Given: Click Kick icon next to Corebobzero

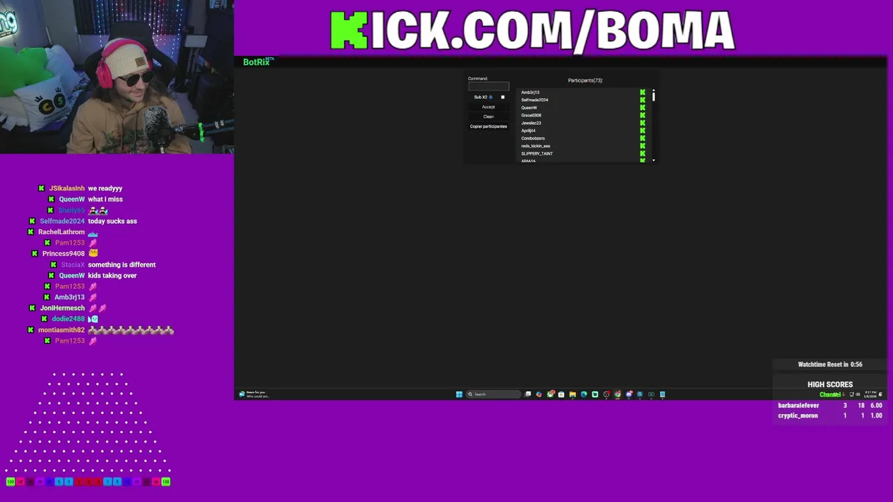Looking at the screenshot, I should pyautogui.click(x=643, y=138).
